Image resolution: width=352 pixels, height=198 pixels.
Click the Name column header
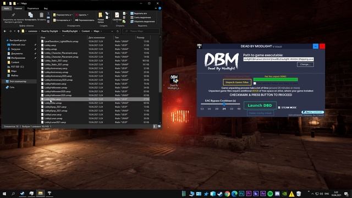pyautogui.click(x=64, y=37)
